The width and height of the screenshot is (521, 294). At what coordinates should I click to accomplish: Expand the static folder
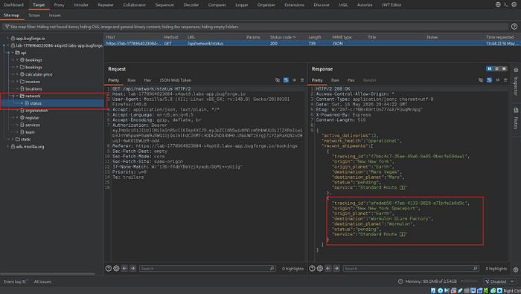[x=13, y=140]
